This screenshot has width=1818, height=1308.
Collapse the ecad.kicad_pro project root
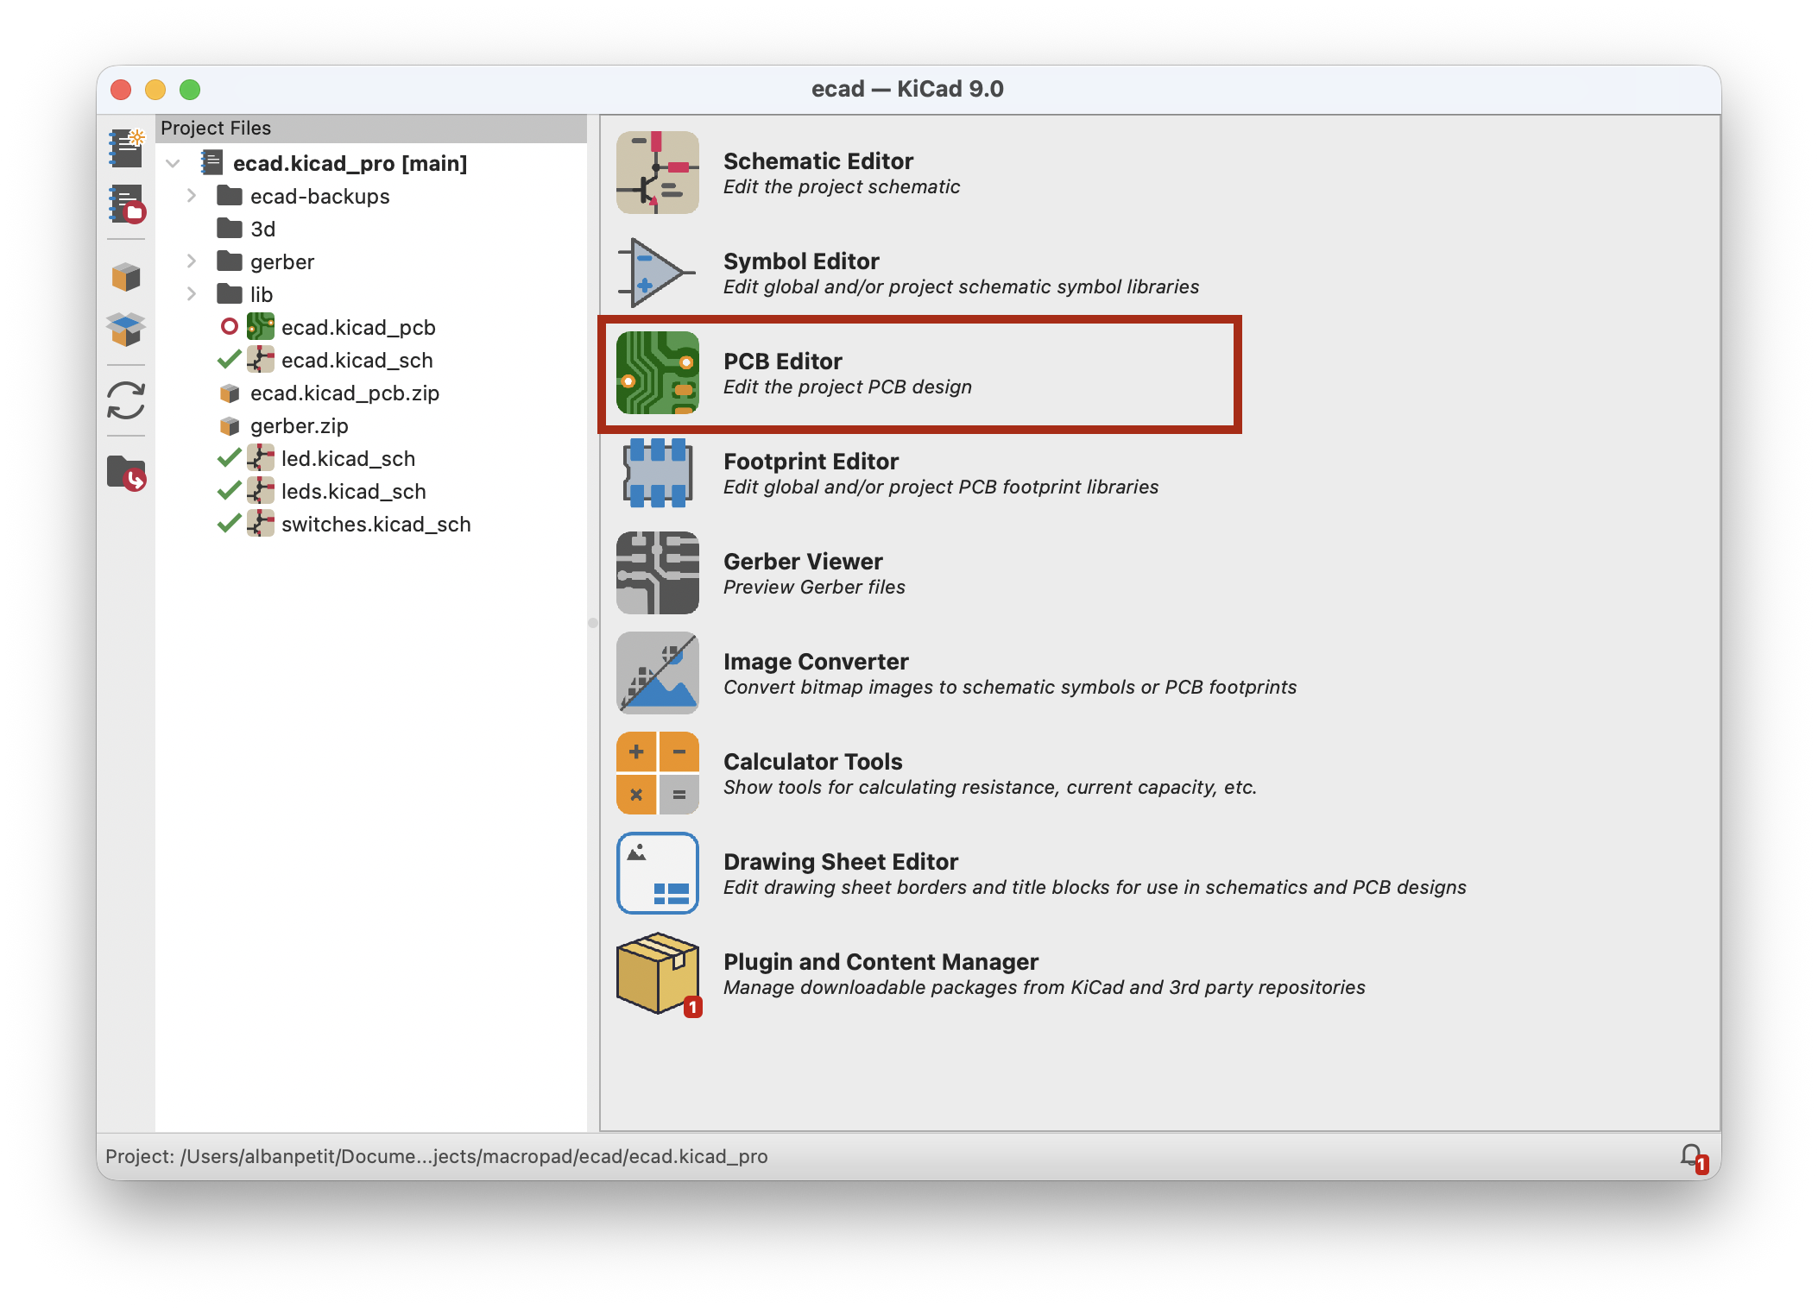pyautogui.click(x=173, y=163)
